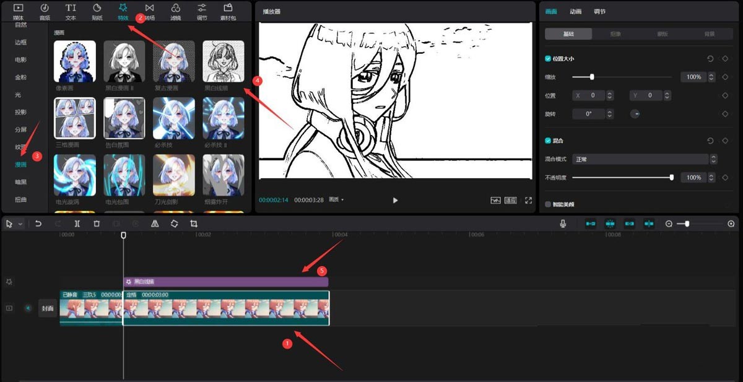Open the 滤镜 (Filters) tab icon
This screenshot has width=743, height=382.
pos(176,8)
